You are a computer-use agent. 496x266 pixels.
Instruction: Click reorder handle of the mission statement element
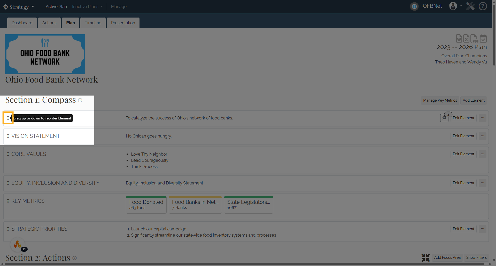click(x=8, y=118)
